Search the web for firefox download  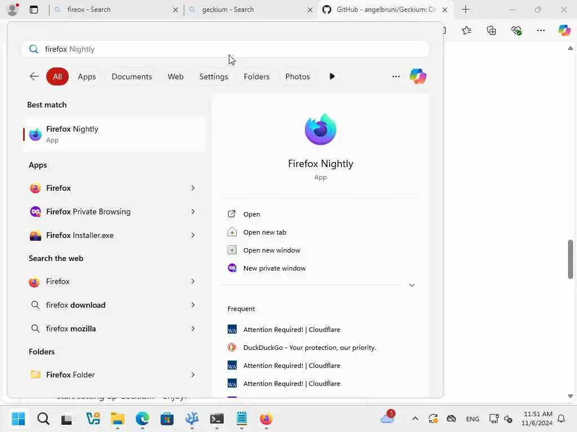(x=76, y=305)
